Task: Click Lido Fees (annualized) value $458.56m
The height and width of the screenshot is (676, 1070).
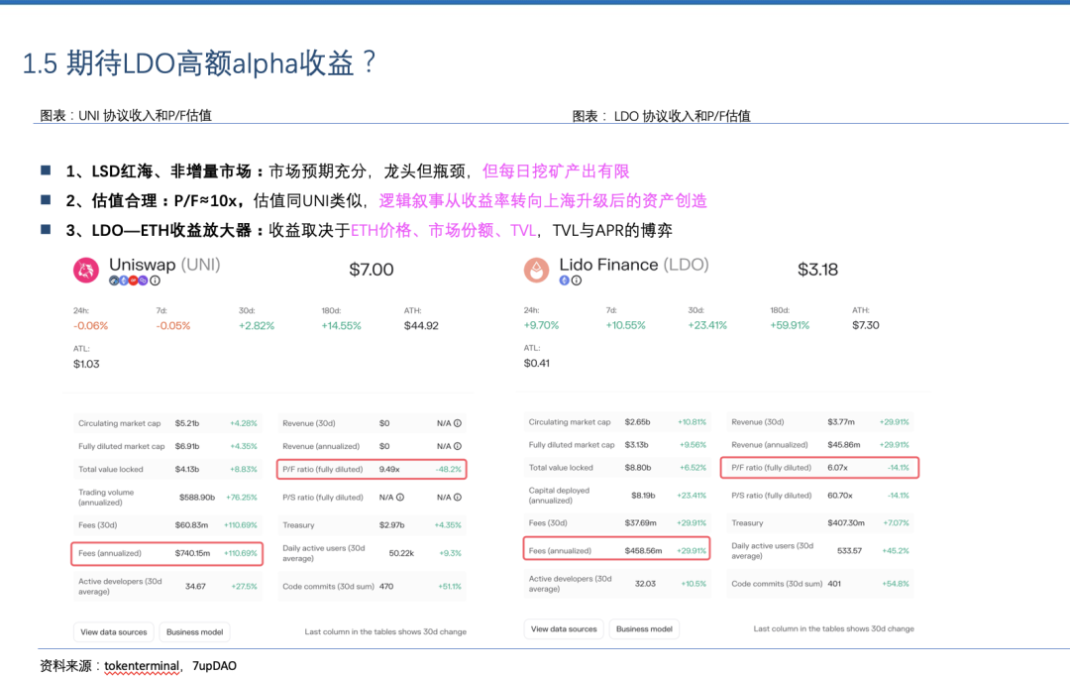Action: [x=644, y=550]
